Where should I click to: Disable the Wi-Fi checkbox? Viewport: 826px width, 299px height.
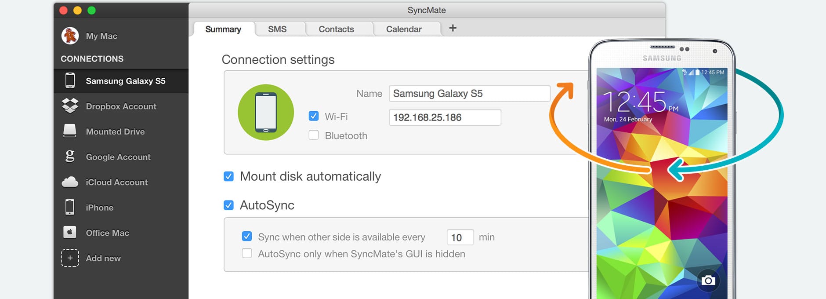(x=314, y=116)
